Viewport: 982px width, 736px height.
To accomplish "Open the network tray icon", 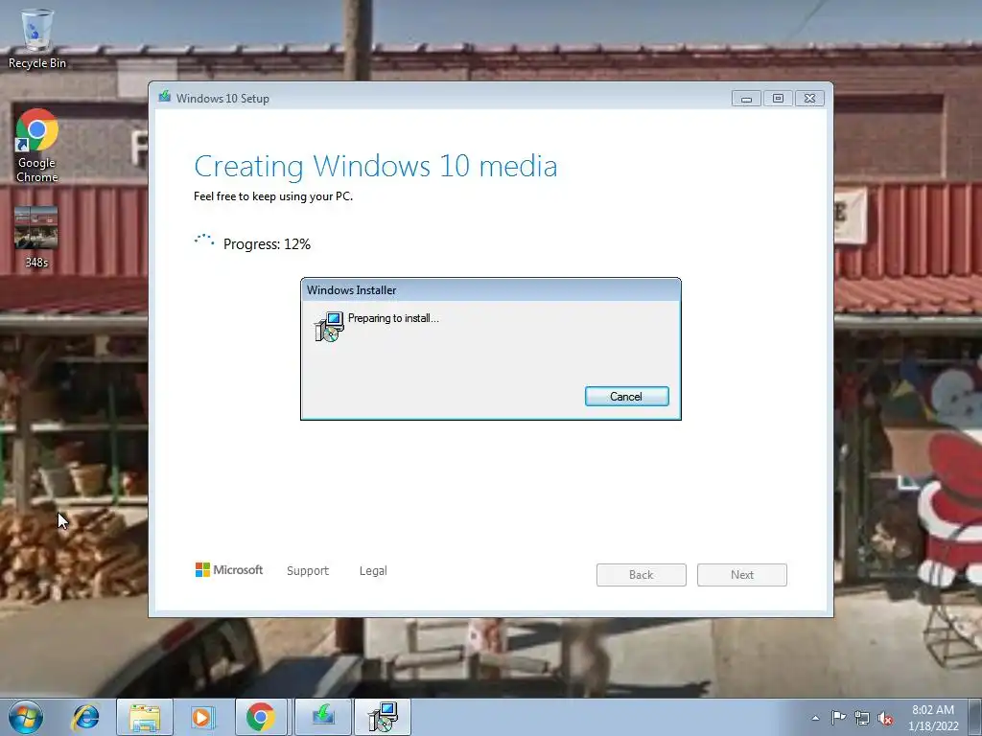I will [x=862, y=718].
